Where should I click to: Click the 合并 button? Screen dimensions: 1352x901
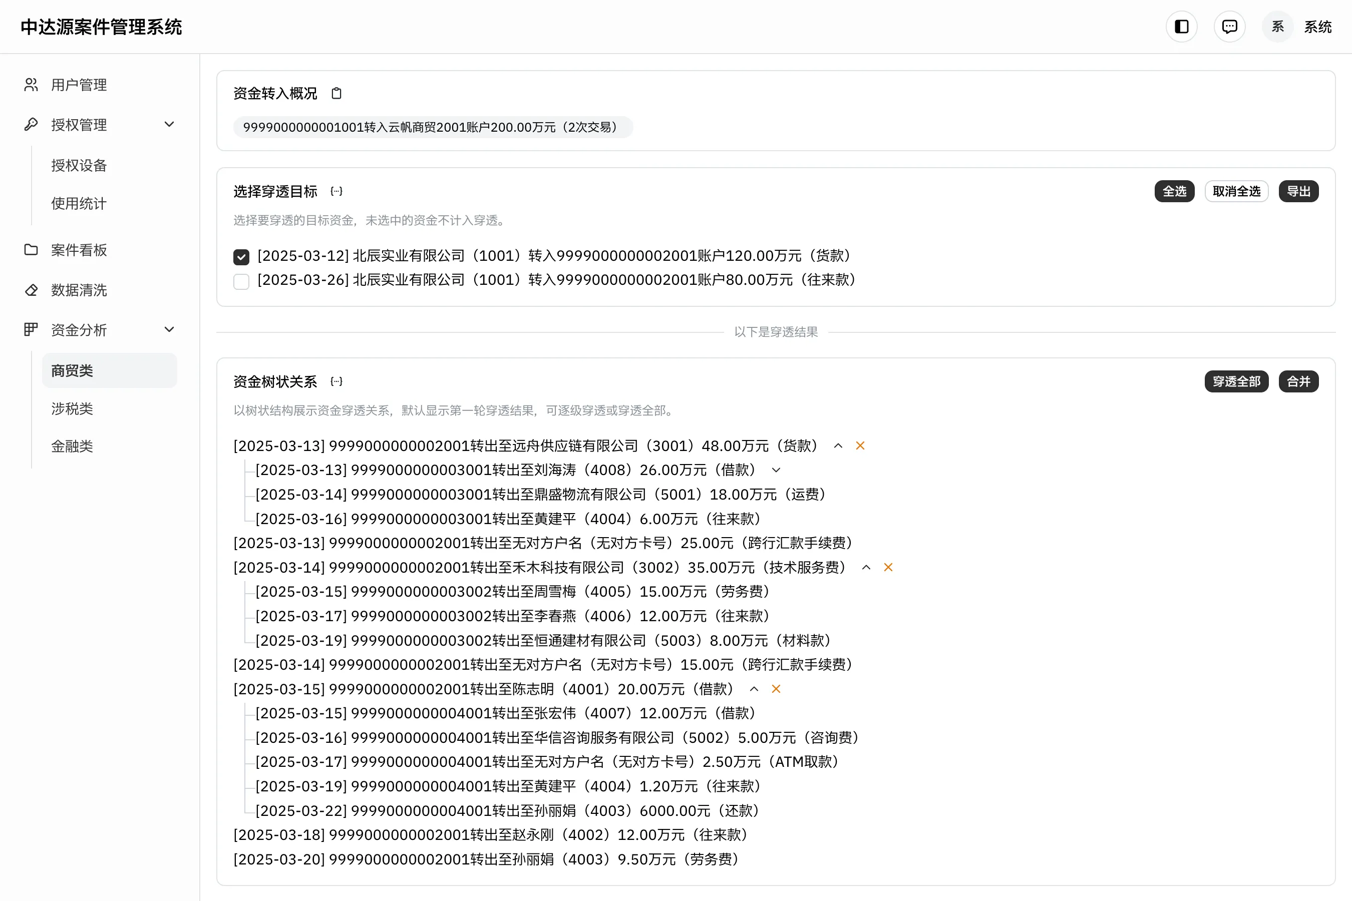1298,381
